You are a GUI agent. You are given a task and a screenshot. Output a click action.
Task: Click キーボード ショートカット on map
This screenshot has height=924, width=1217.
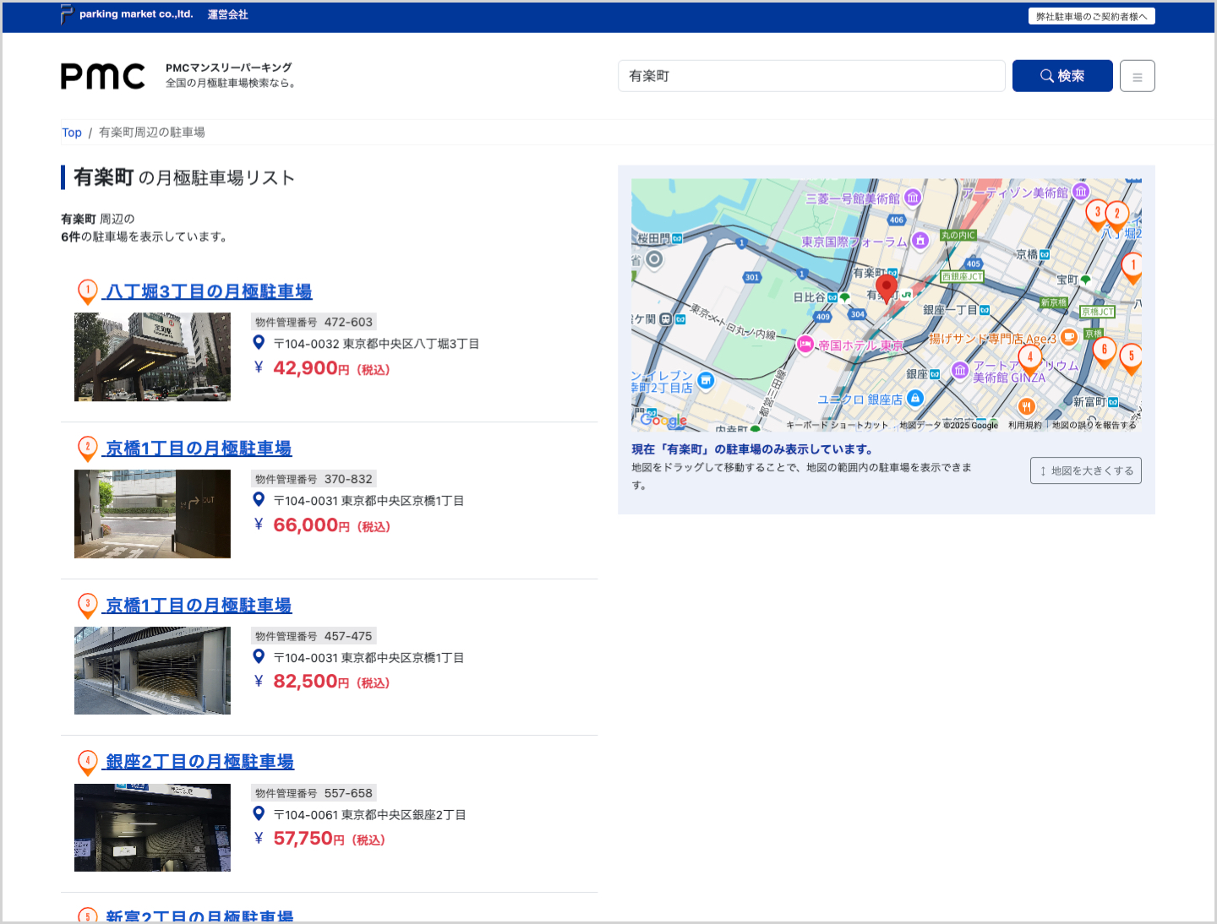837,425
